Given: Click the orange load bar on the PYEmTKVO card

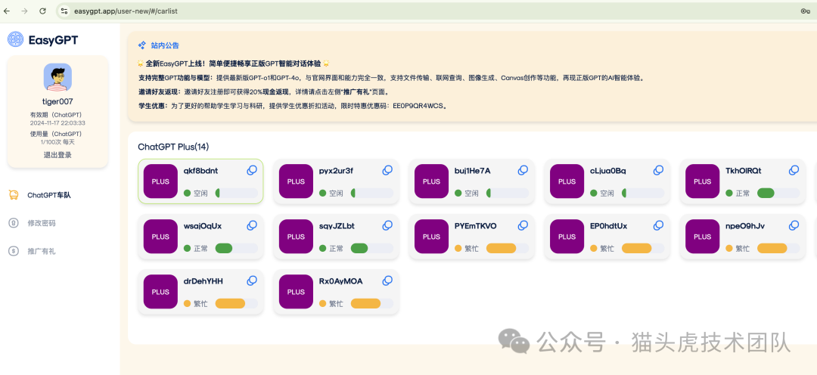Looking at the screenshot, I should tap(508, 249).
